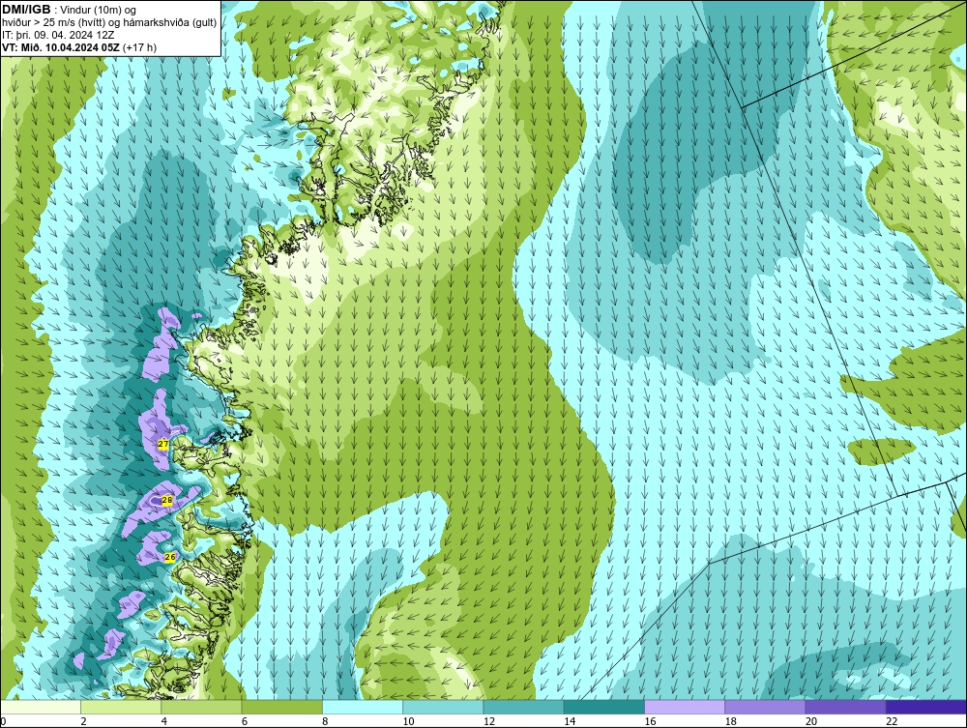Click the legend swatch for 16–18 m/s
This screenshot has height=728, width=967.
pos(685,707)
